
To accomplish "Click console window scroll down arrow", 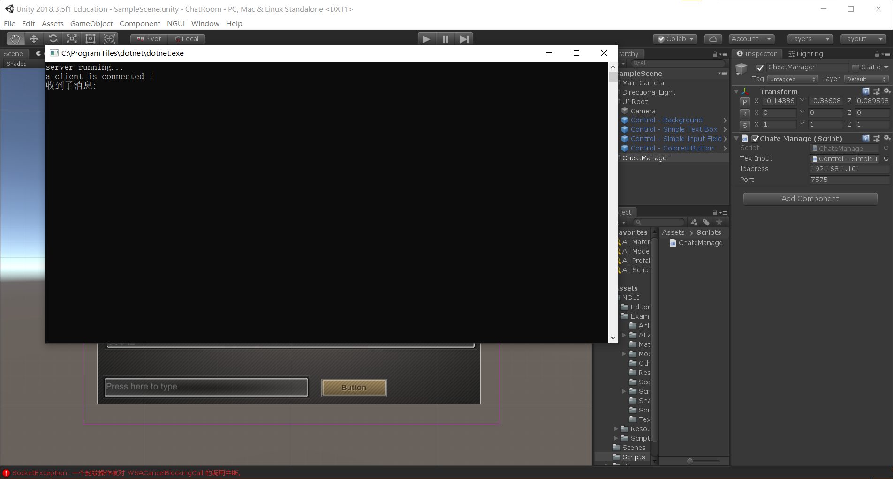I will pos(613,338).
